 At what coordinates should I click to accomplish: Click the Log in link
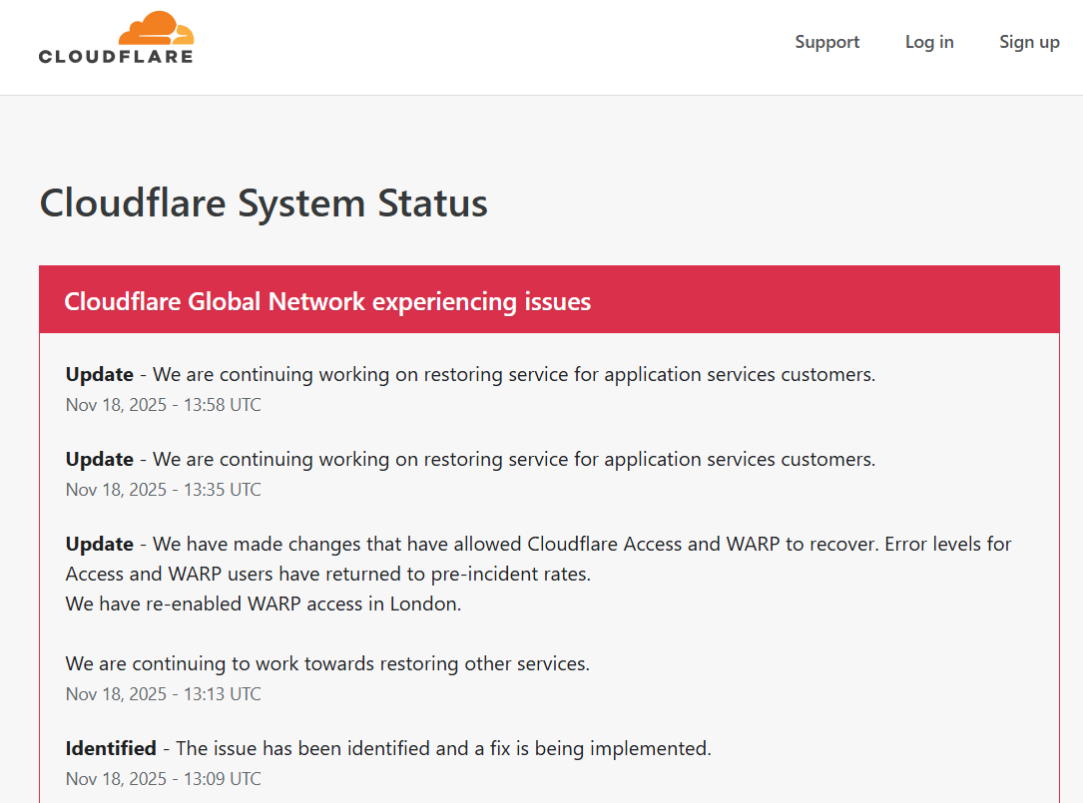click(928, 42)
